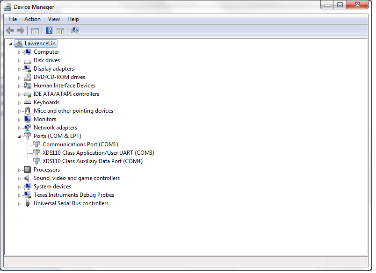Select XDS110 Class Application/User UART (COM3) label
376x273 pixels.
(x=98, y=153)
